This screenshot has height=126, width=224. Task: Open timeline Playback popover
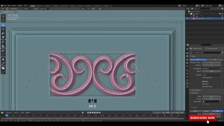(x=9, y=113)
